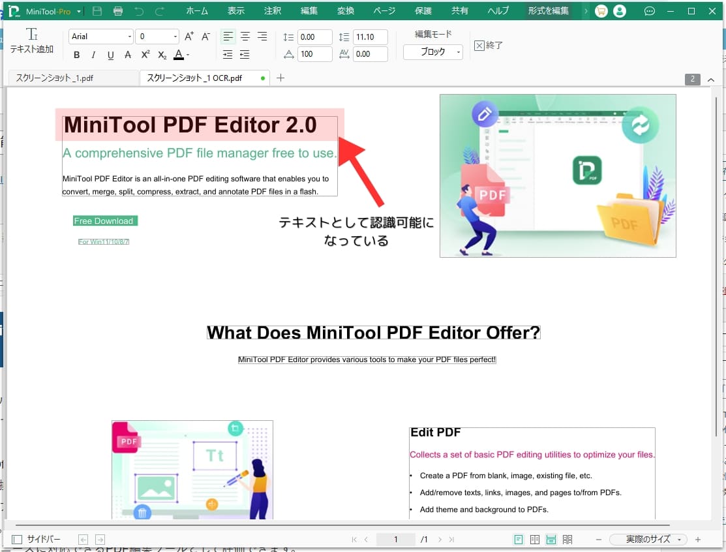Click the save icon in title bar
This screenshot has height=552, width=726.
point(97,11)
